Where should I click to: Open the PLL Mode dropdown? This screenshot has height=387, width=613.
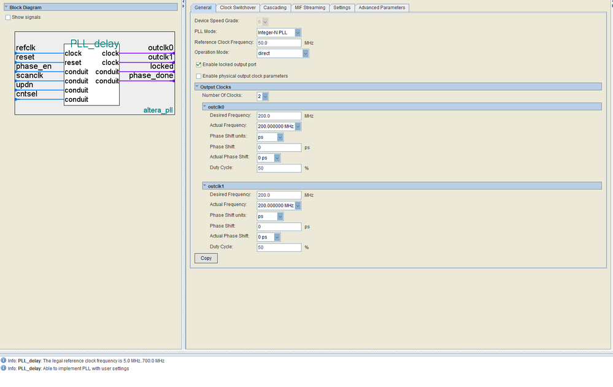(x=298, y=32)
